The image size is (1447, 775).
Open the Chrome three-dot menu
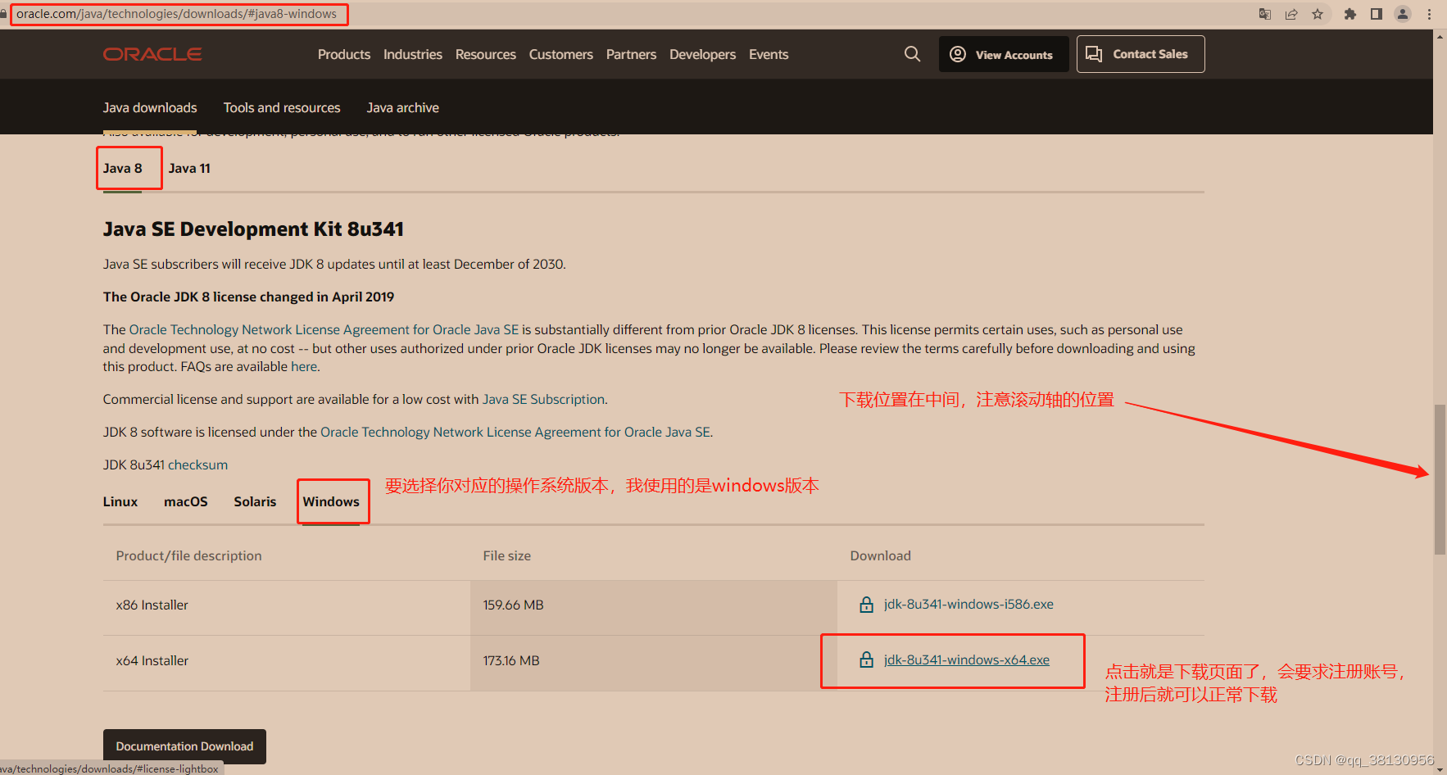1429,14
